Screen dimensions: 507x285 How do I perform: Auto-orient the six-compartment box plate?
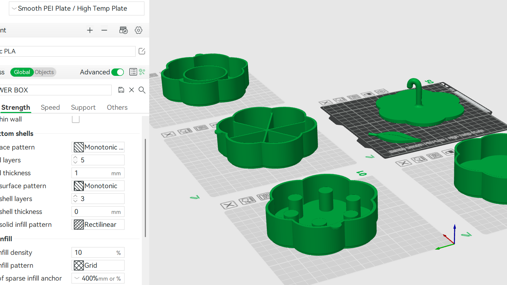tap(184, 131)
